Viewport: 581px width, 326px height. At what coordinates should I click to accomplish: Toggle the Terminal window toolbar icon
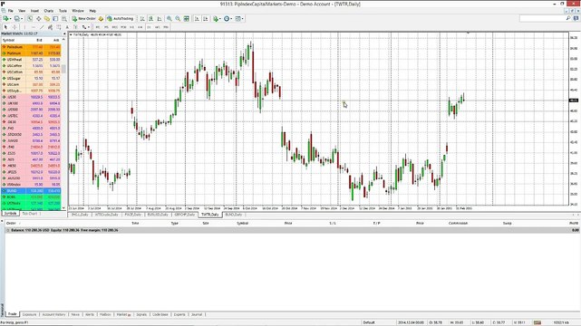tap(55, 18)
